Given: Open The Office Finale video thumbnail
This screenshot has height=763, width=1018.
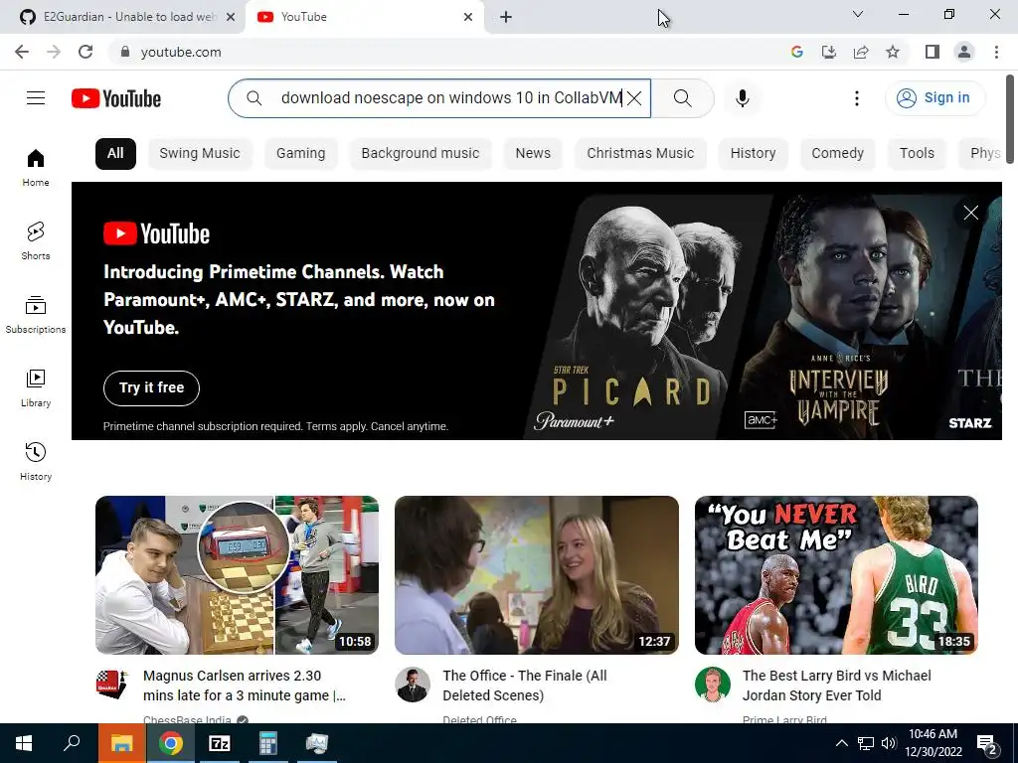Looking at the screenshot, I should [536, 575].
